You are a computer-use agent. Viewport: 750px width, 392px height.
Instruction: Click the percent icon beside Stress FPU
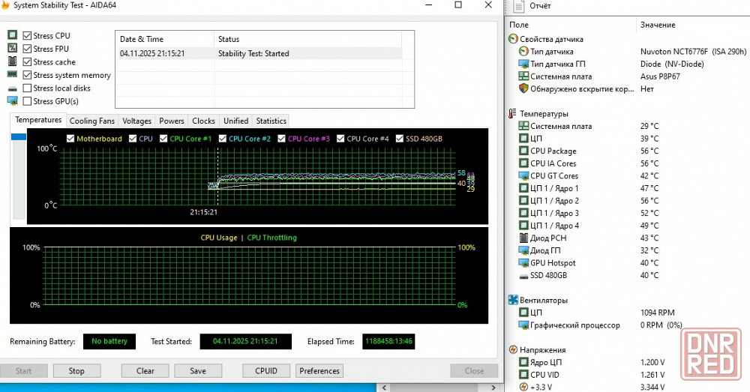(x=13, y=48)
